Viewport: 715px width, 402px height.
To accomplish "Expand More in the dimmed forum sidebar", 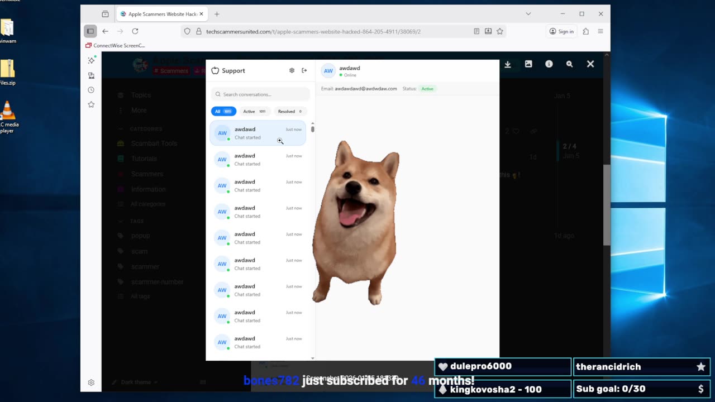I will click(139, 111).
